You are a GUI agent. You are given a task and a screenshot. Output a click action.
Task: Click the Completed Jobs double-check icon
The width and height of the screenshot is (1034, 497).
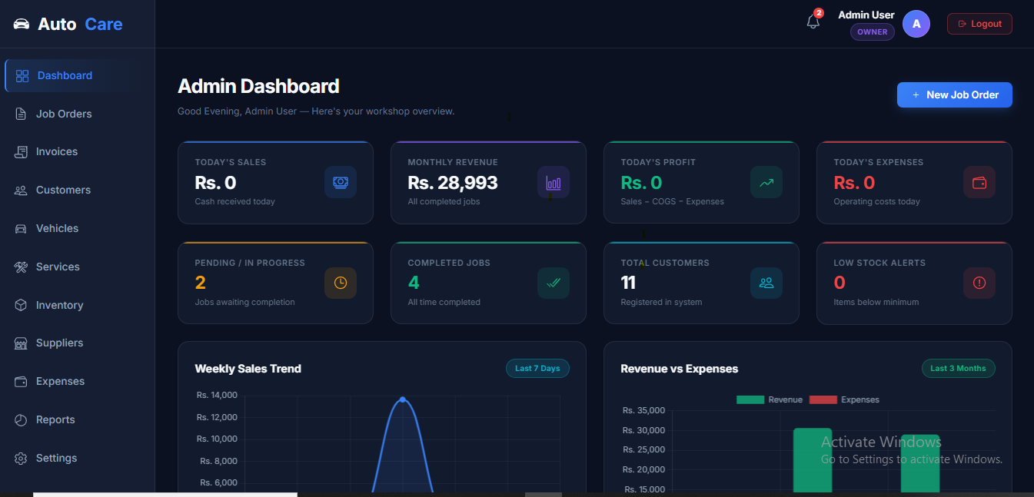(x=554, y=283)
